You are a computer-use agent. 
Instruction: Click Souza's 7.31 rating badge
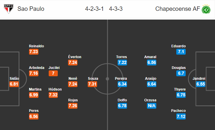[93, 84]
